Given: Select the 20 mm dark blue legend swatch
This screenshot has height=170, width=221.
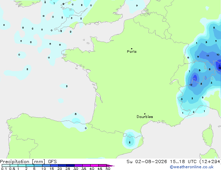Looking at the screenshot, I should click(x=62, y=165).
